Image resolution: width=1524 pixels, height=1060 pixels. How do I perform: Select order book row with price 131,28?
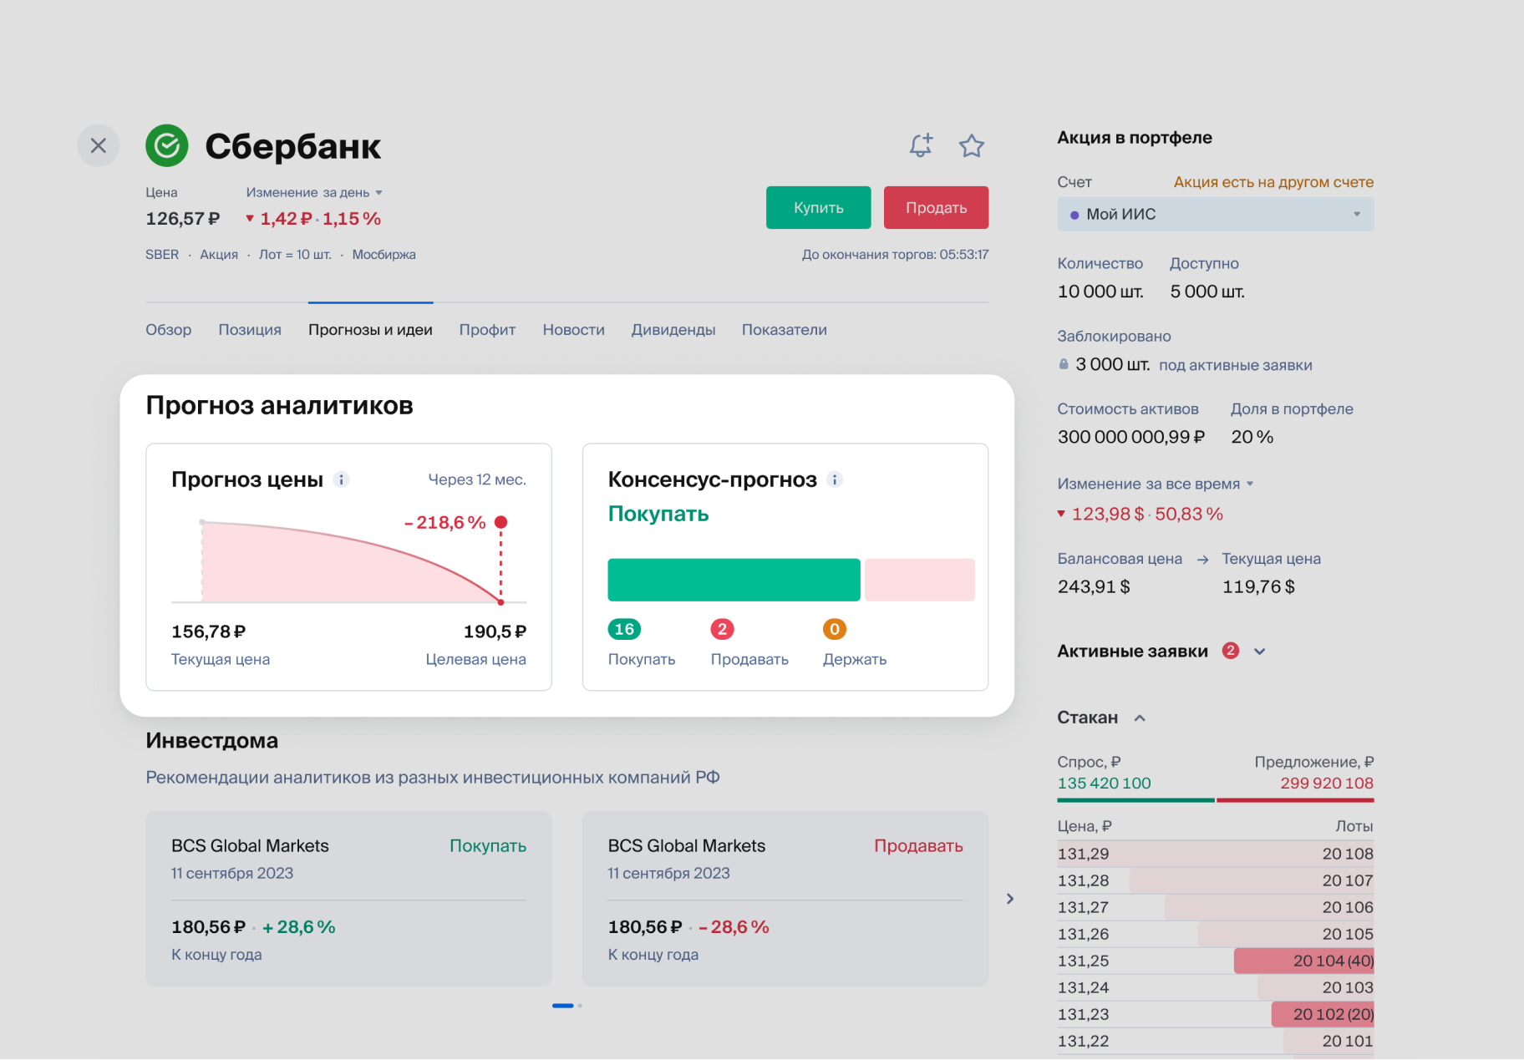(x=1216, y=880)
